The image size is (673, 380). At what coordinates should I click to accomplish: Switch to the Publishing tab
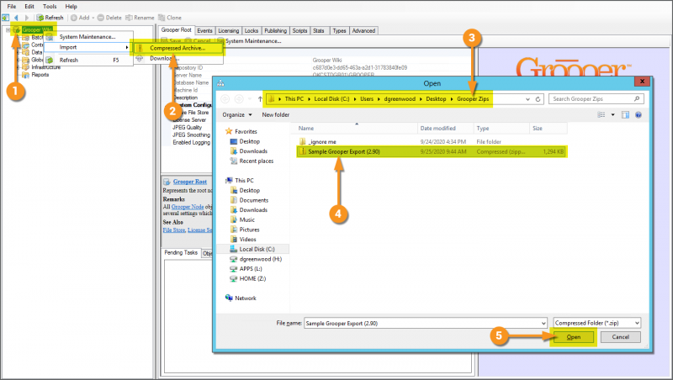(x=276, y=31)
